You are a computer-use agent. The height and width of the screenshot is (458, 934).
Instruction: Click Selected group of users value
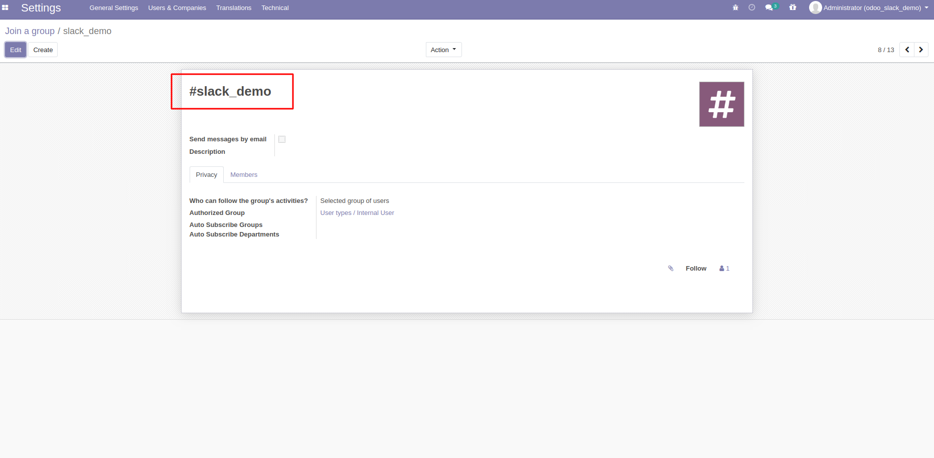[x=355, y=201]
